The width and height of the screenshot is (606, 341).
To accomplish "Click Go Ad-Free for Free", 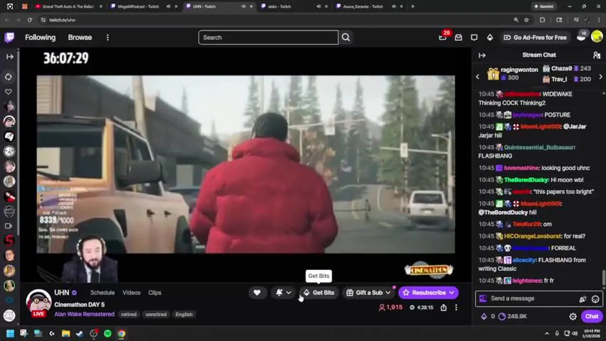I will [535, 37].
